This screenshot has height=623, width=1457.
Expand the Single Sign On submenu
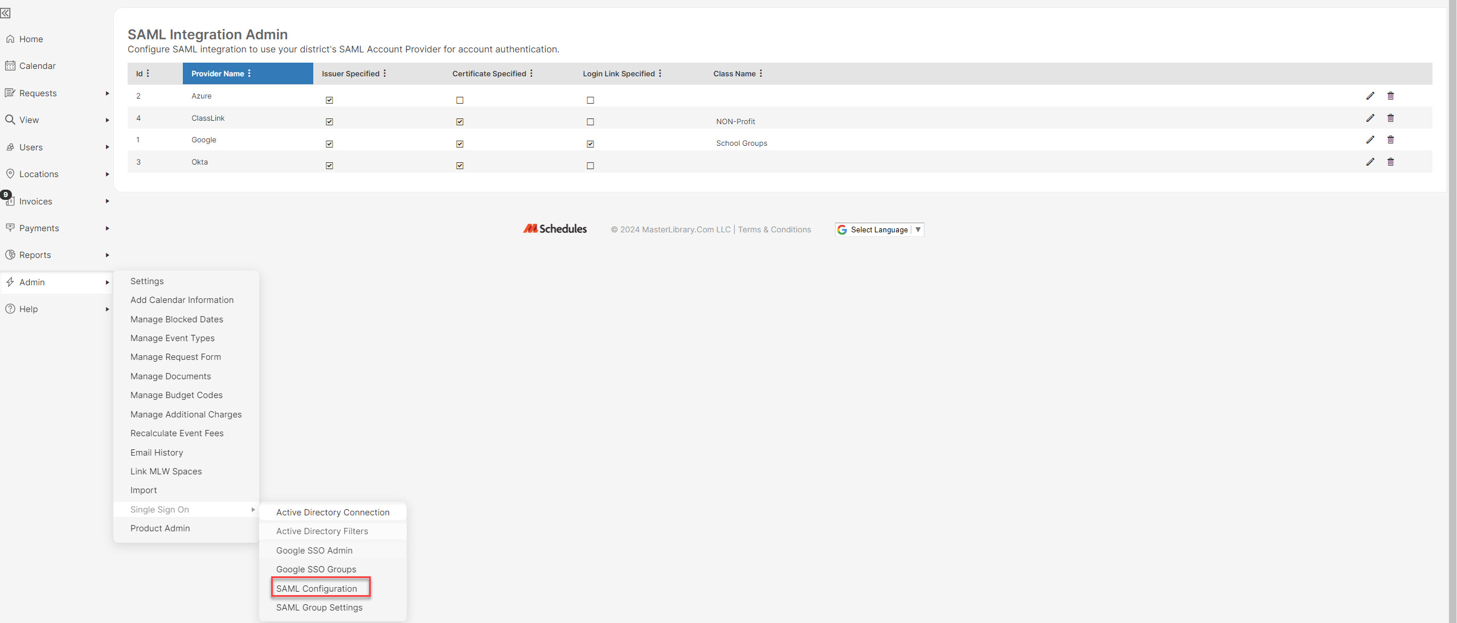(x=160, y=509)
